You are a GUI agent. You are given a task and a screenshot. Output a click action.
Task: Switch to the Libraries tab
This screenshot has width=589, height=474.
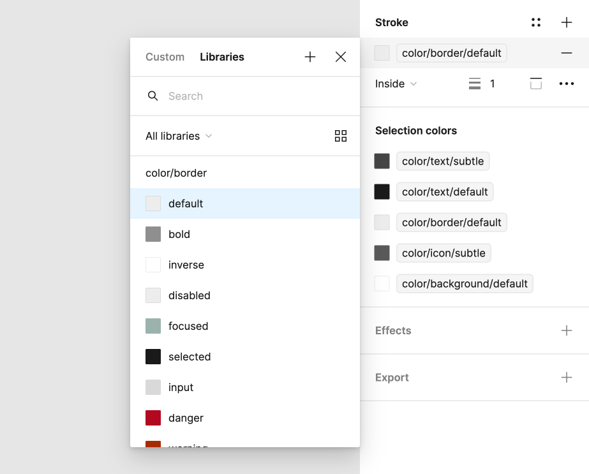[x=222, y=57]
